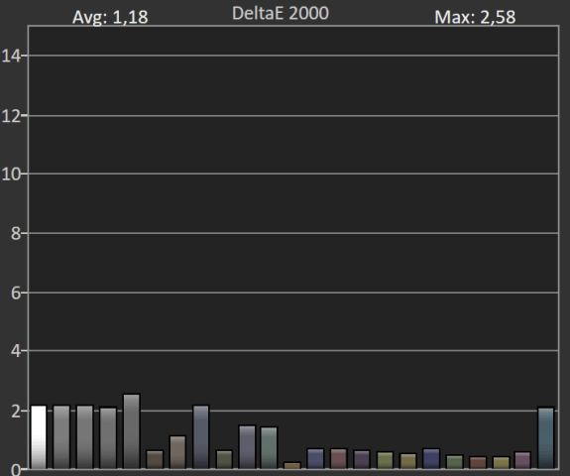This screenshot has width=570, height=476.
Task: Select the "DeltaE 2000" chart title
Action: (281, 14)
